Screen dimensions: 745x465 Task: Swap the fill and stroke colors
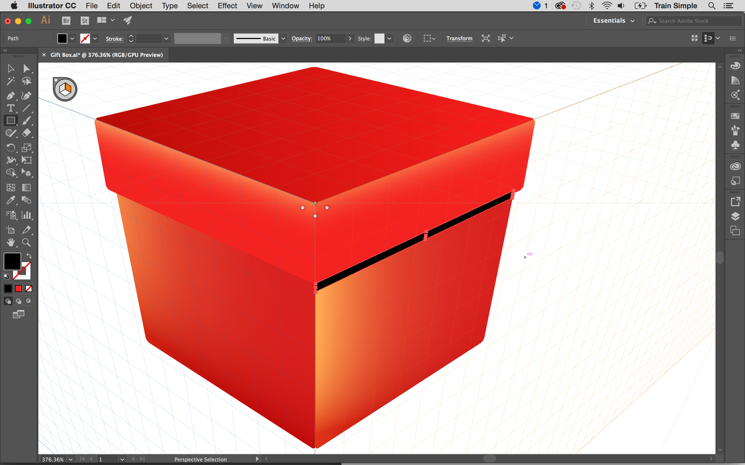(x=29, y=254)
